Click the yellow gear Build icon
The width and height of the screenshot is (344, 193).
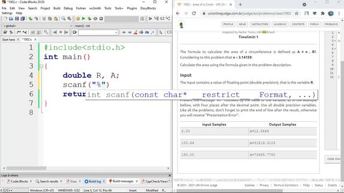pos(77,19)
